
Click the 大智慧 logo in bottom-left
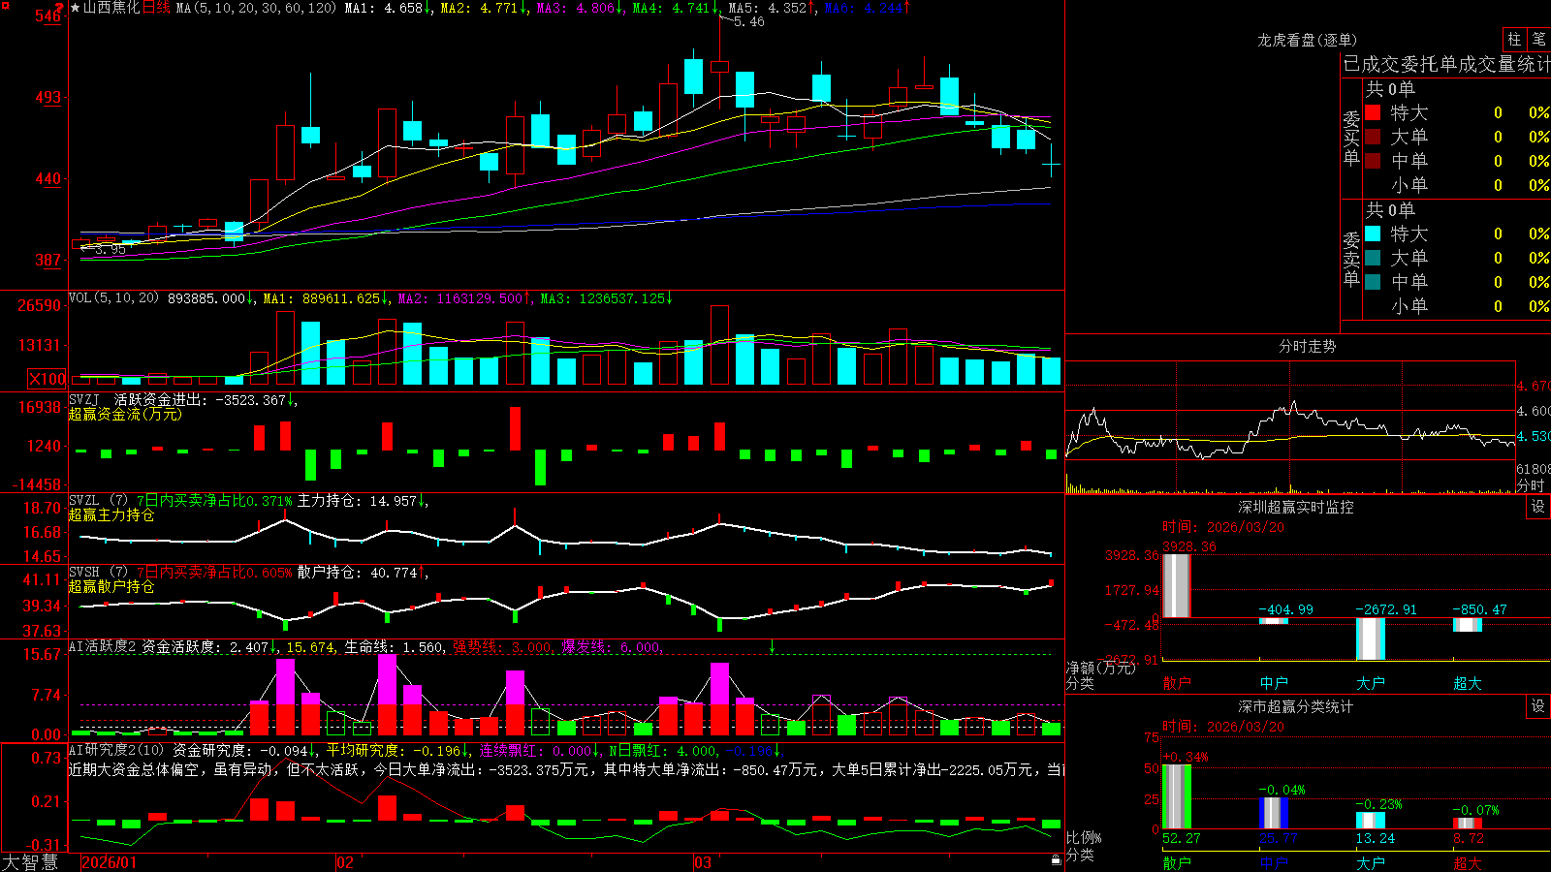click(x=30, y=862)
